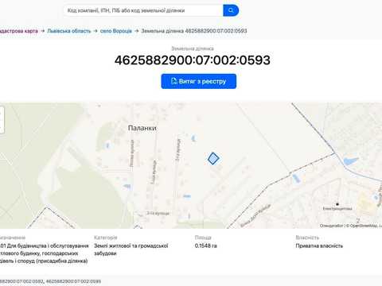This screenshot has width=382, height=286.
Task: Open the Львівська область breadcrumb link
Action: click(x=69, y=31)
